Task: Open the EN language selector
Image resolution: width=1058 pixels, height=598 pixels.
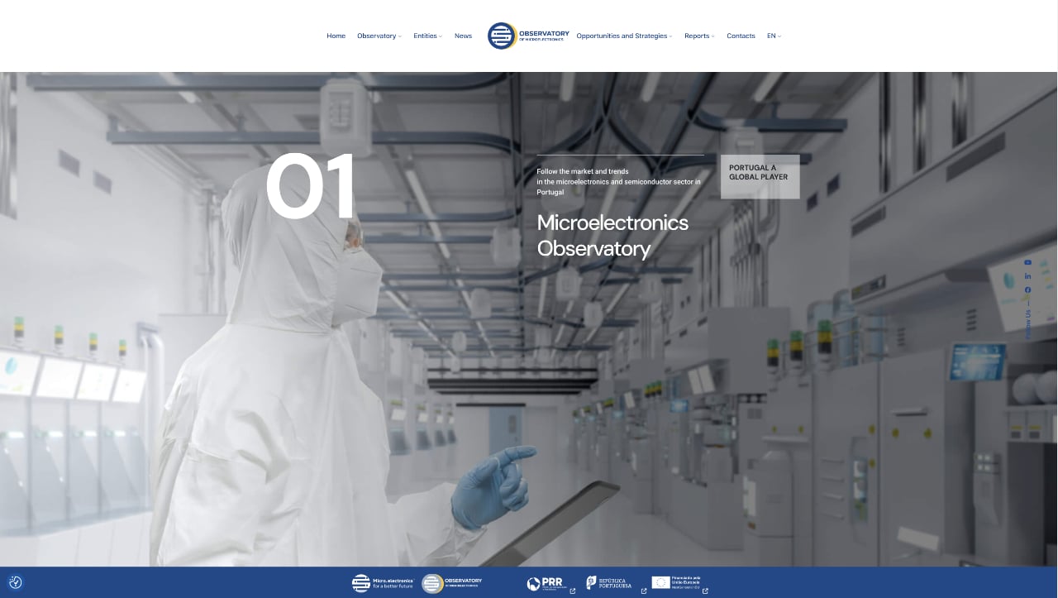Action: tap(774, 36)
